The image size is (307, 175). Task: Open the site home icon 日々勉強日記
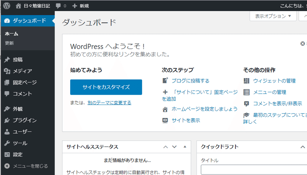tap(18, 6)
